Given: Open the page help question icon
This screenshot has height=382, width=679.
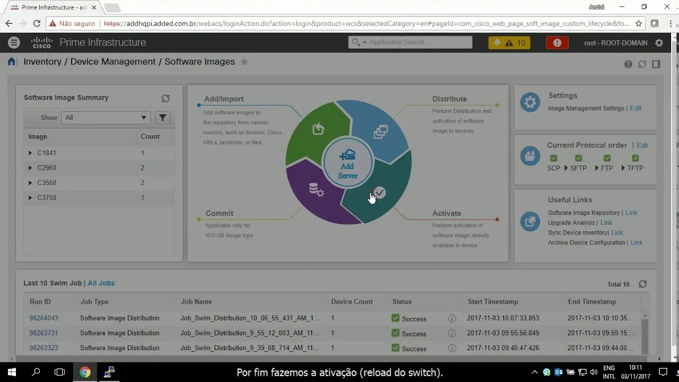Looking at the screenshot, I should pos(628,64).
